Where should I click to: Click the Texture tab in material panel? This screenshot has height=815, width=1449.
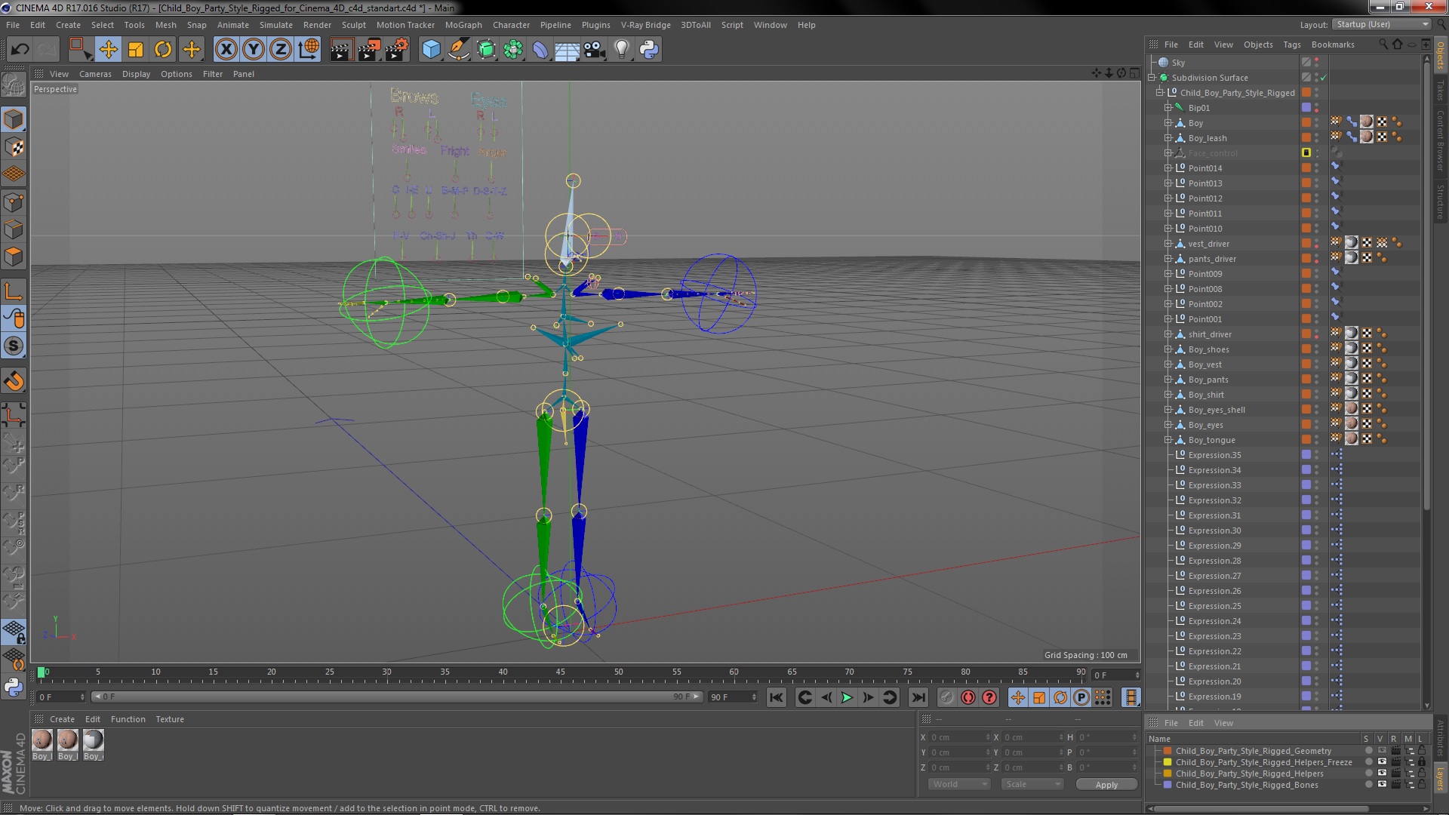(x=168, y=718)
